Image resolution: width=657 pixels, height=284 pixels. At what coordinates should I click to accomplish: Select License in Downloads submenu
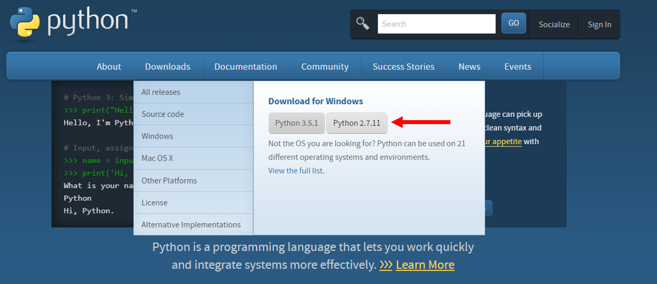(x=194, y=203)
